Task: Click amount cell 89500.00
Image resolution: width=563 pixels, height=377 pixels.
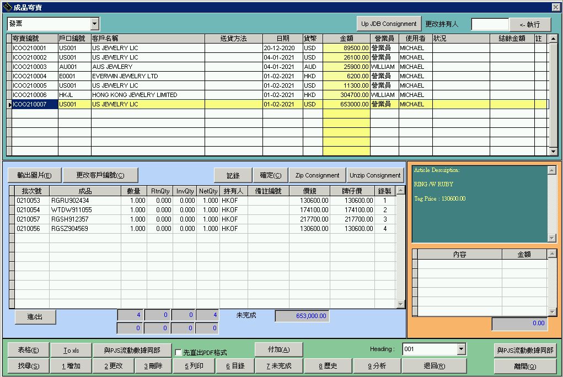Action: coord(346,48)
